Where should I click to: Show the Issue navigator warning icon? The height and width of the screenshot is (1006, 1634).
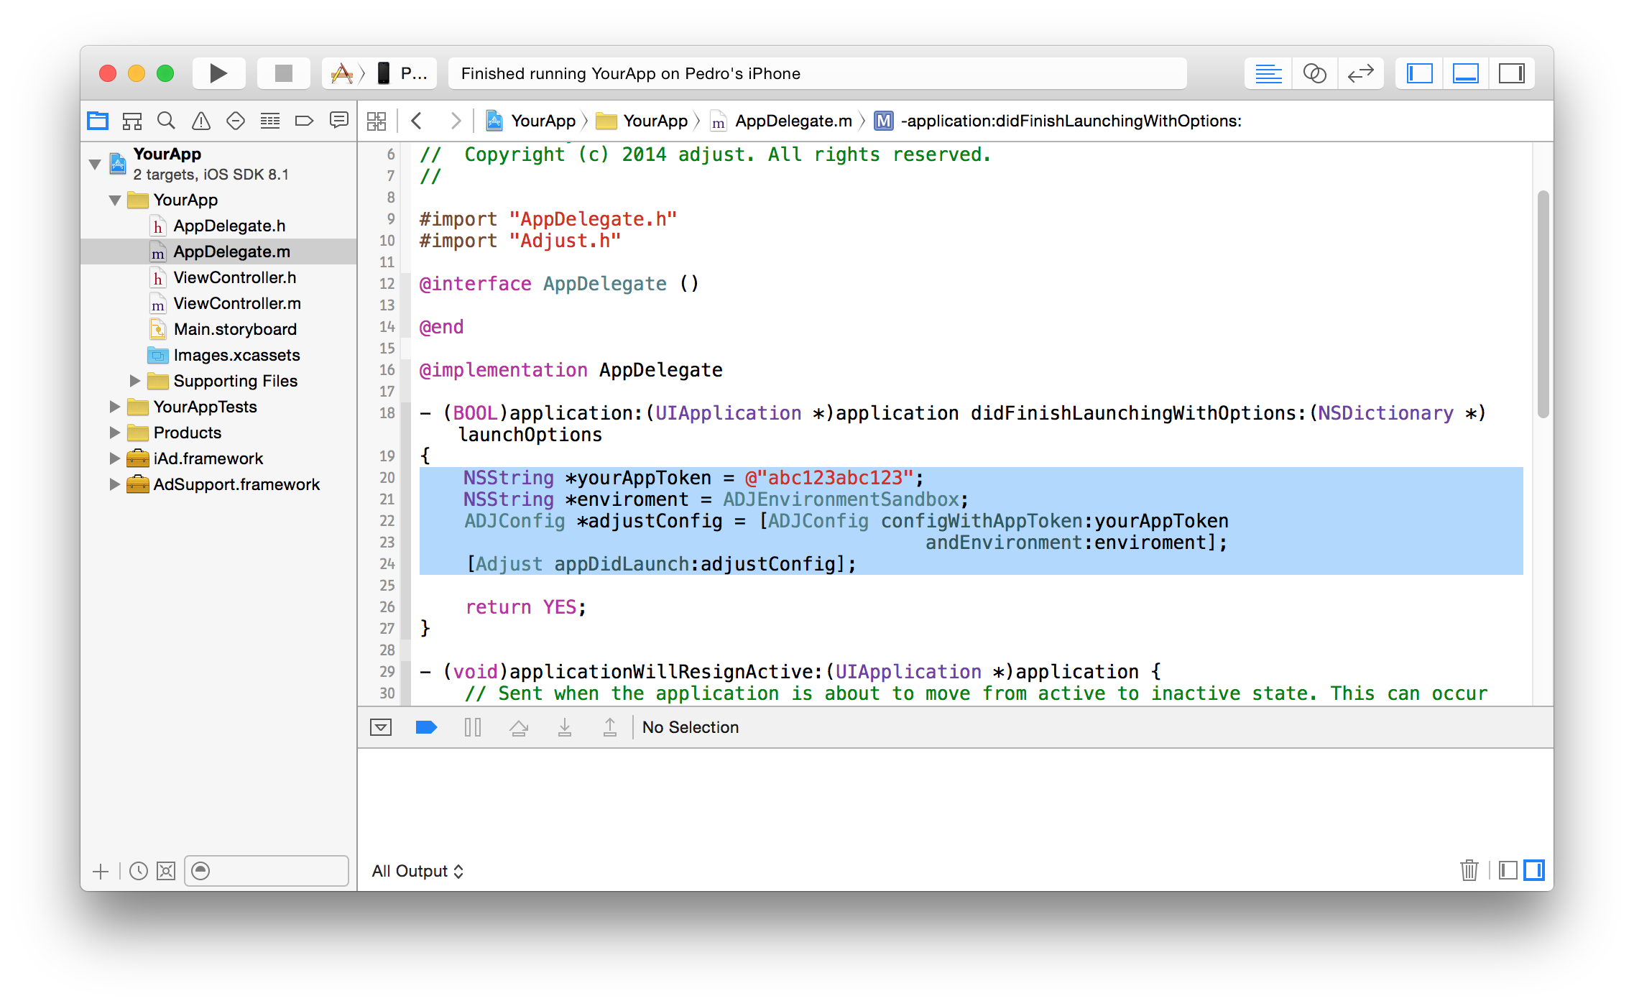click(200, 121)
